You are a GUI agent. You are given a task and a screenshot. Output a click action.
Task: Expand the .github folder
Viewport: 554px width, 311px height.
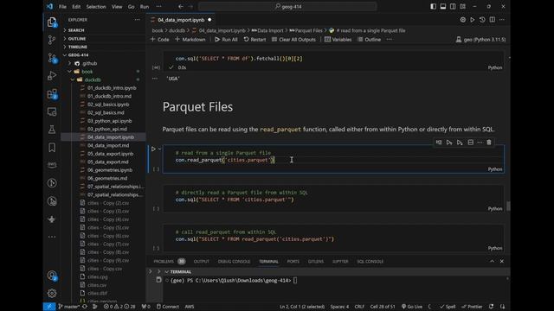coord(89,63)
